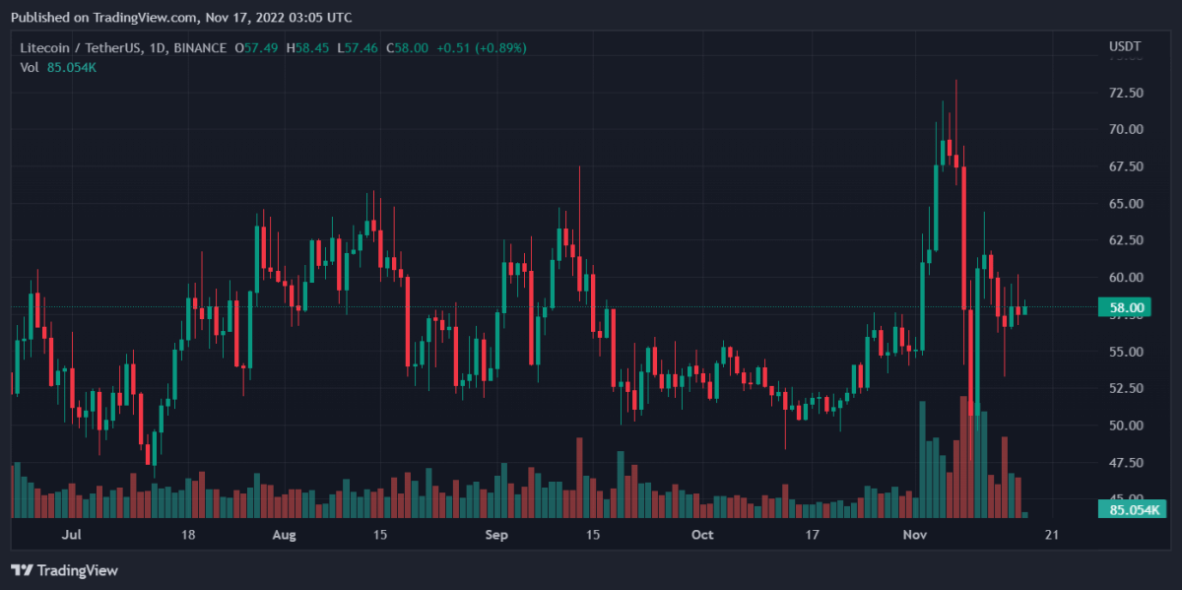Click the Jul label on time axis
The height and width of the screenshot is (590, 1182).
tap(70, 535)
